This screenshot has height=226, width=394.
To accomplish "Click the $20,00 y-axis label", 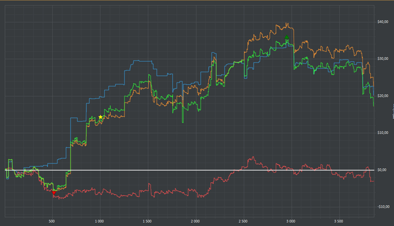I will pos(383,96).
